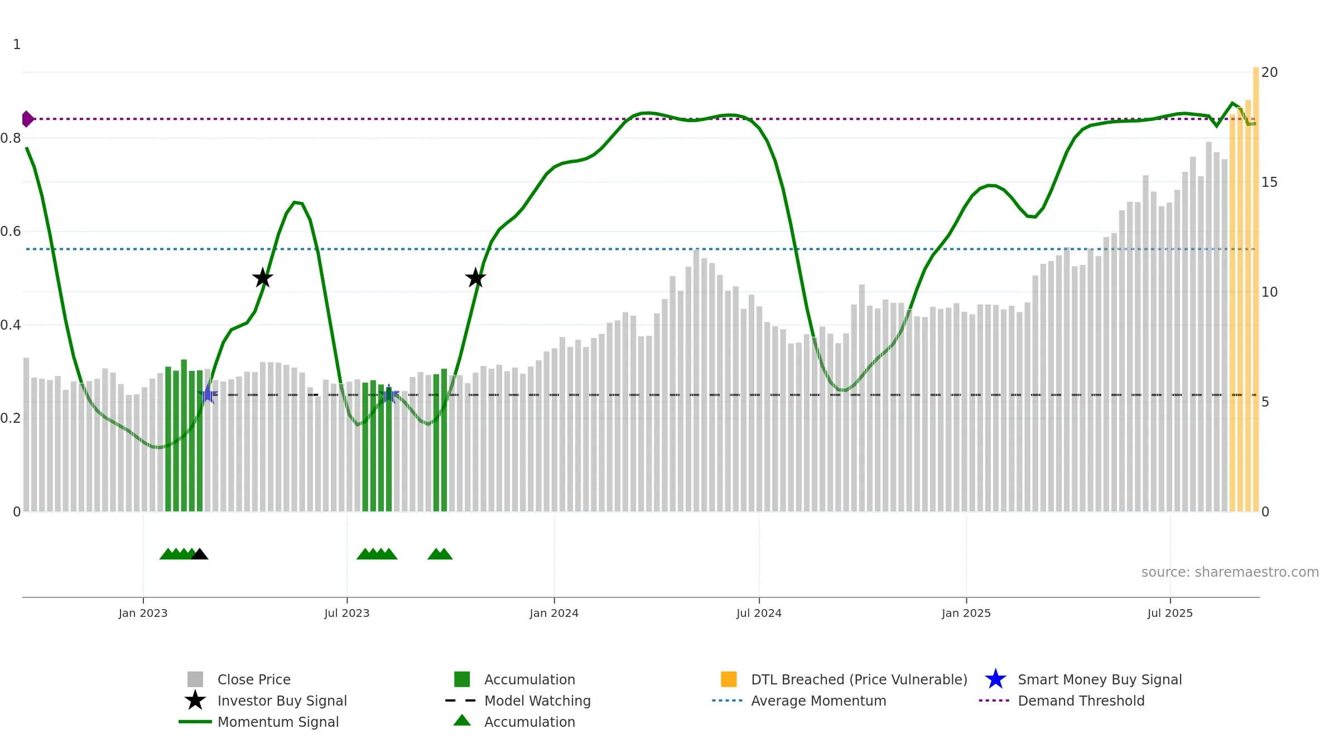Image resolution: width=1339 pixels, height=753 pixels.
Task: Click the black Investor Buy star near mid-2023
Action: [263, 278]
